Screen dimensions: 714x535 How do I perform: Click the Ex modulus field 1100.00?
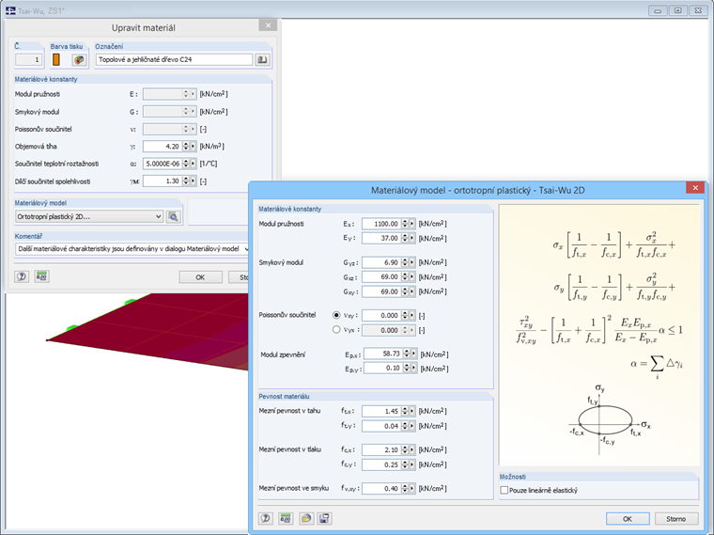(x=381, y=224)
